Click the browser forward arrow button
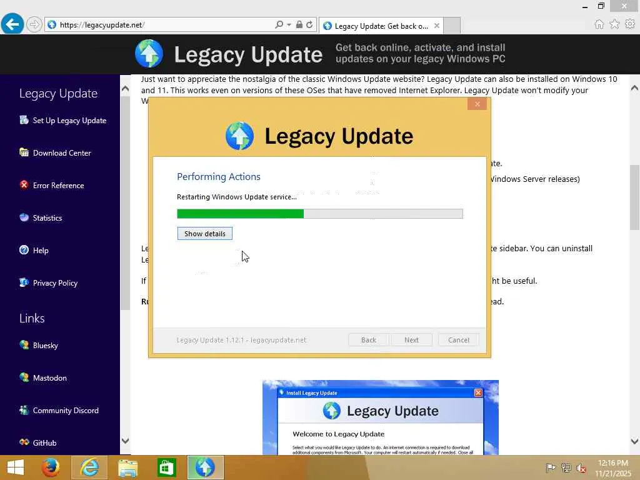 point(34,24)
